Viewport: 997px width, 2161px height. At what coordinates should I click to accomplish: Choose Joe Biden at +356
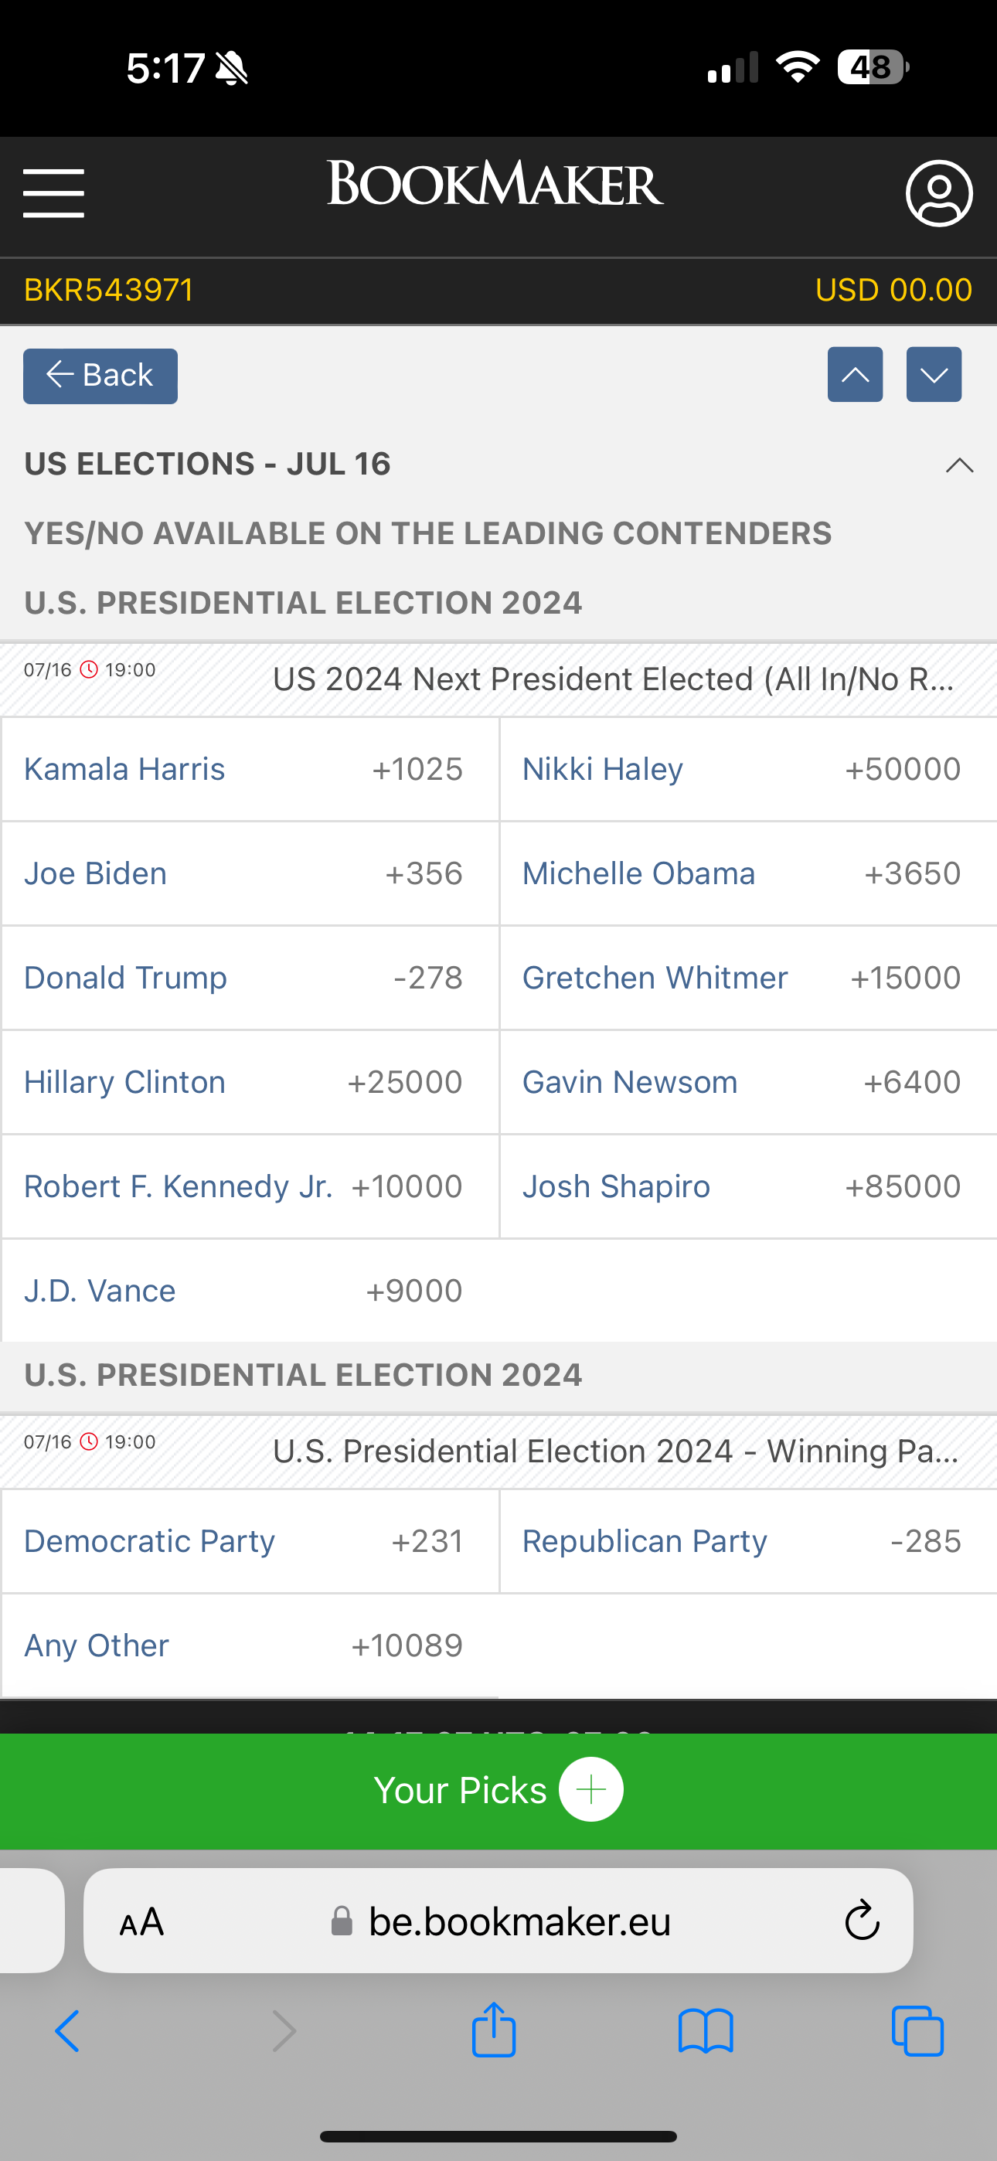point(250,873)
